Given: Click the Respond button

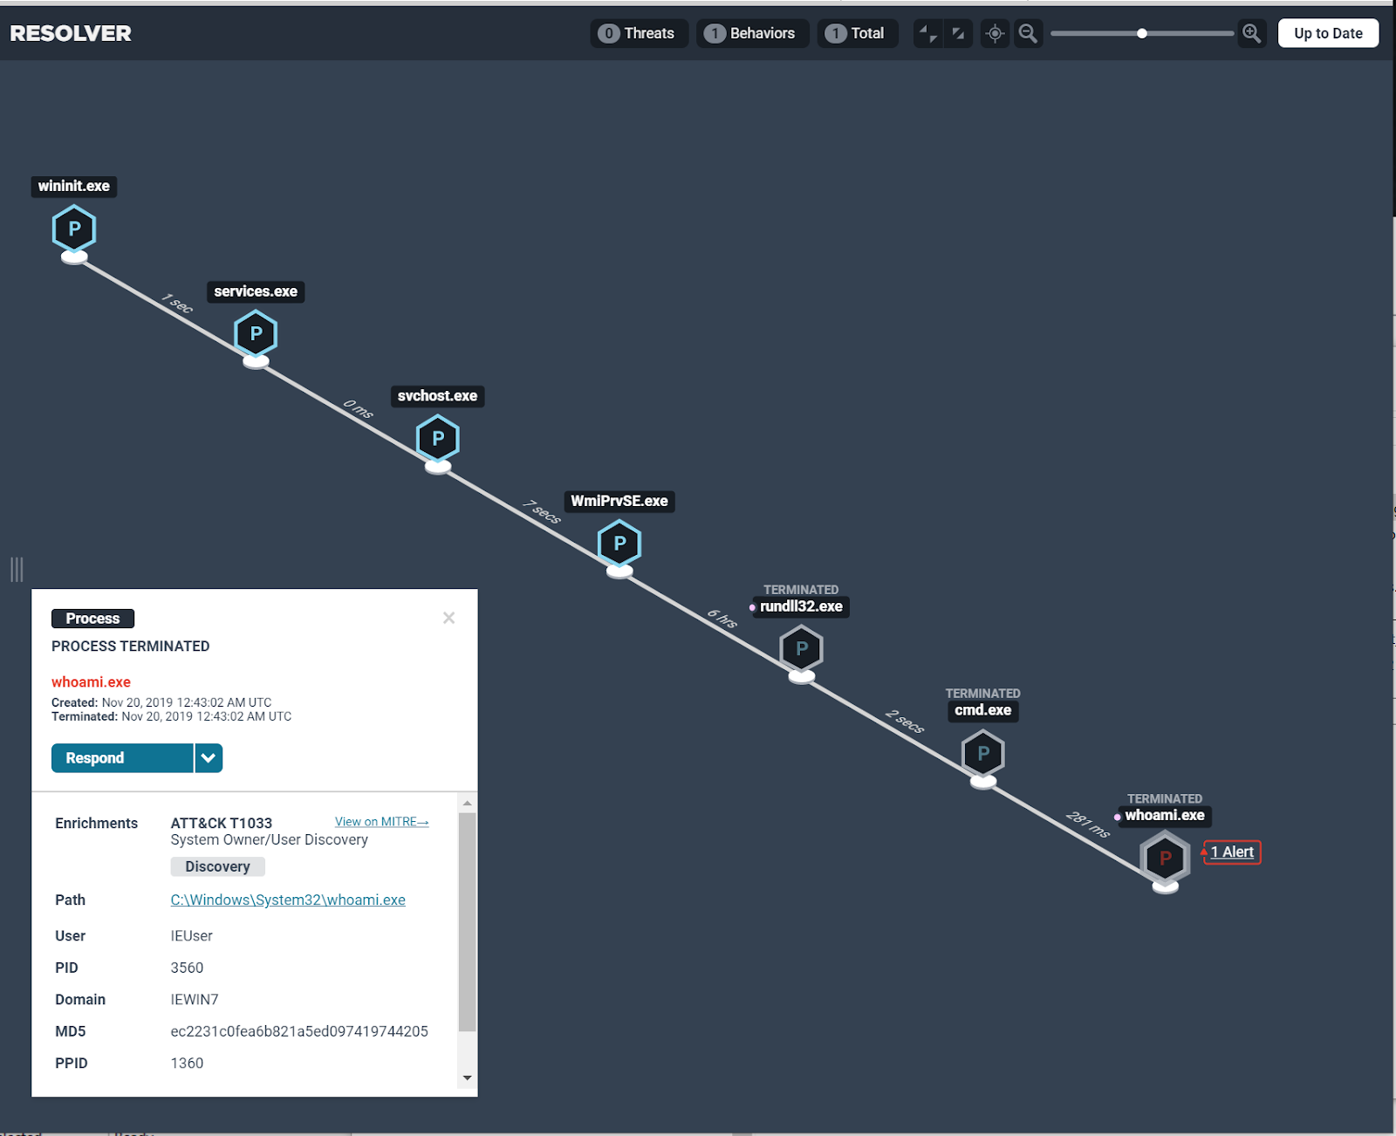Looking at the screenshot, I should coord(122,758).
